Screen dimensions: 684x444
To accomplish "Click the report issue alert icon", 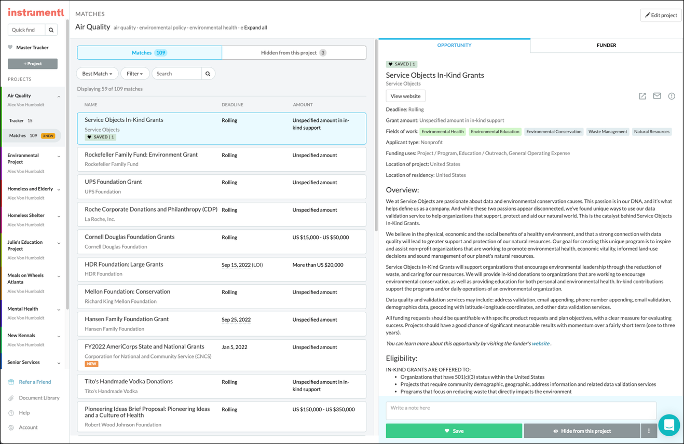I will tap(672, 96).
